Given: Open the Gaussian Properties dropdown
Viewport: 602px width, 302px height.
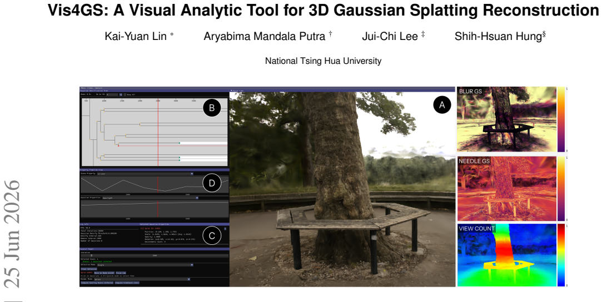Looking at the screenshot, I should pyautogui.click(x=150, y=198).
